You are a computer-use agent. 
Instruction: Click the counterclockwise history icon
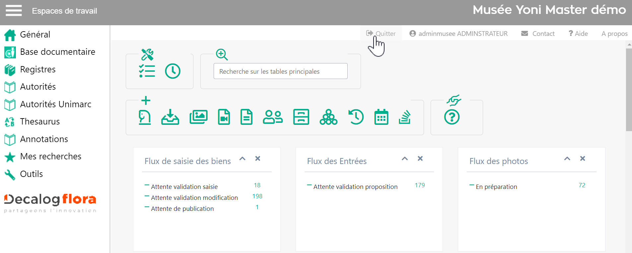356,117
